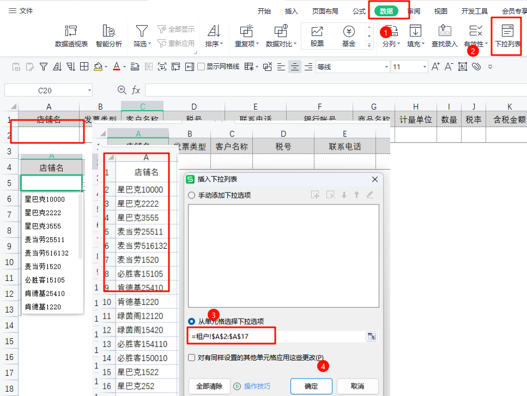Check 对有同样设置的其他单元格应用这些更改 checkbox
527x396 pixels.
coord(192,357)
